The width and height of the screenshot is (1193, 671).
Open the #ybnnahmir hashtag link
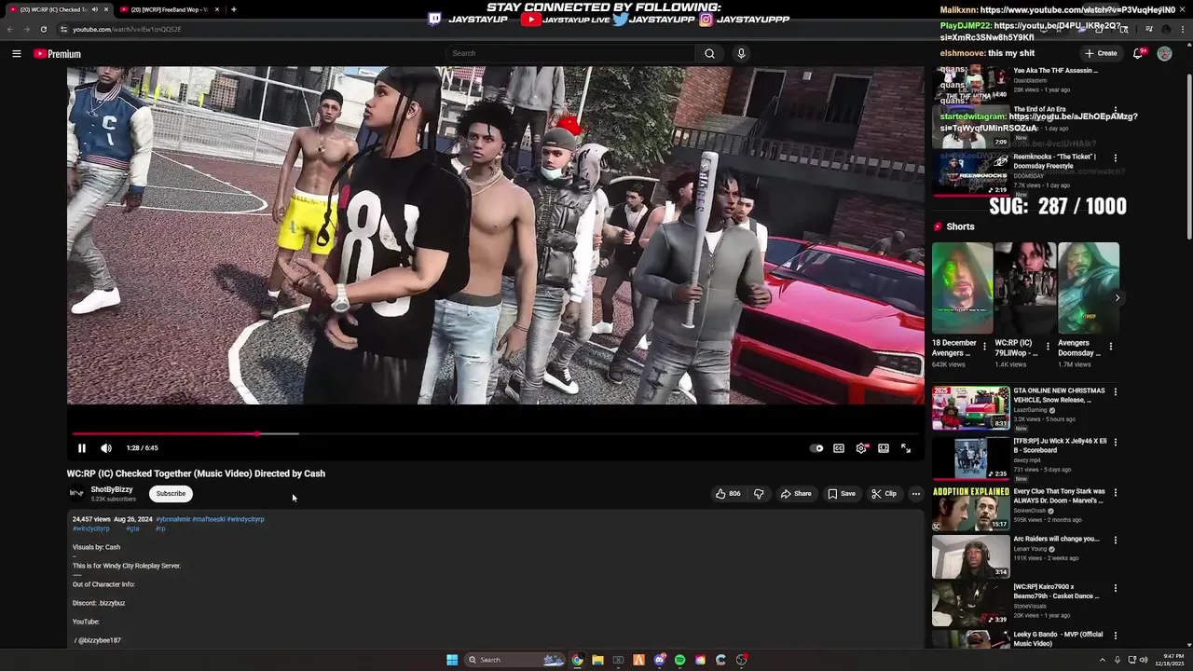[x=173, y=519]
